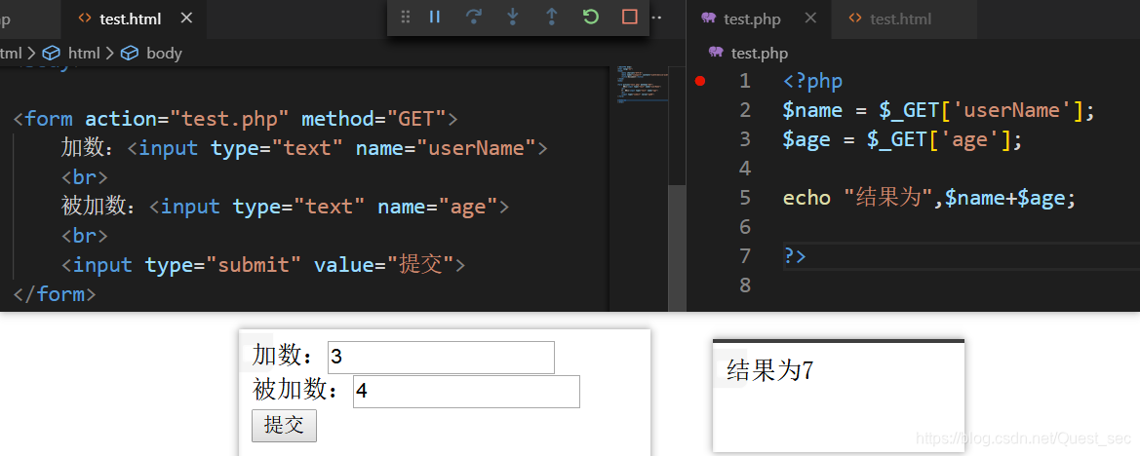
Task: Click the test.php breadcrumb in right editor
Action: [x=759, y=53]
